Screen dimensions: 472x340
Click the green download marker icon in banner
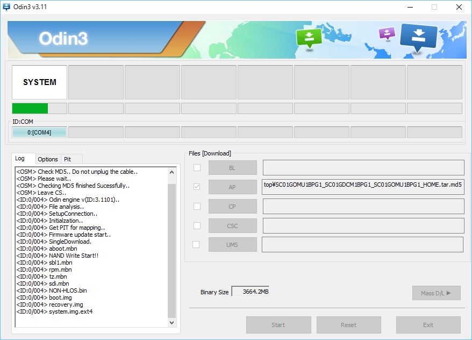click(x=309, y=39)
